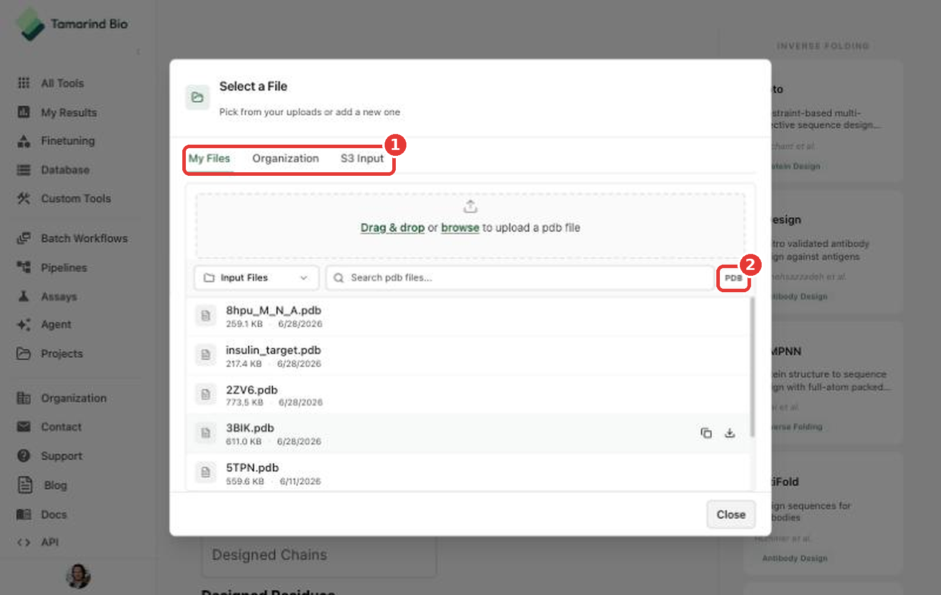This screenshot has width=941, height=595.
Task: Go to Assays page
Action: point(47,296)
